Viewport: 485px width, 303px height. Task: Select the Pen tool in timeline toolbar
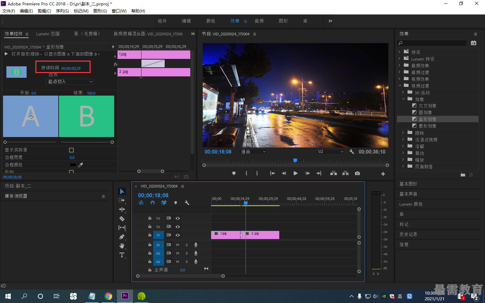click(x=122, y=237)
